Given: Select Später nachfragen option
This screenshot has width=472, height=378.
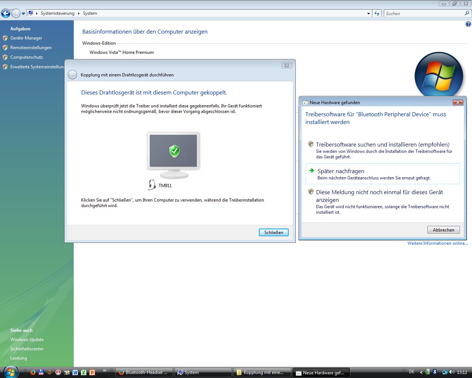Looking at the screenshot, I should (383, 174).
